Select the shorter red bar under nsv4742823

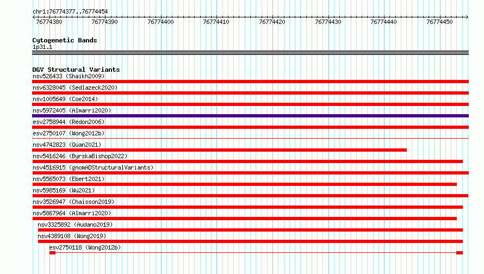220,150
